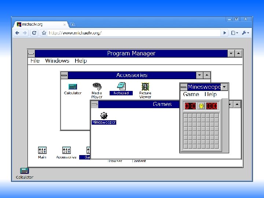Viewport: 264px width, 198px height.
Task: Go back in the browser
Action: [17, 33]
